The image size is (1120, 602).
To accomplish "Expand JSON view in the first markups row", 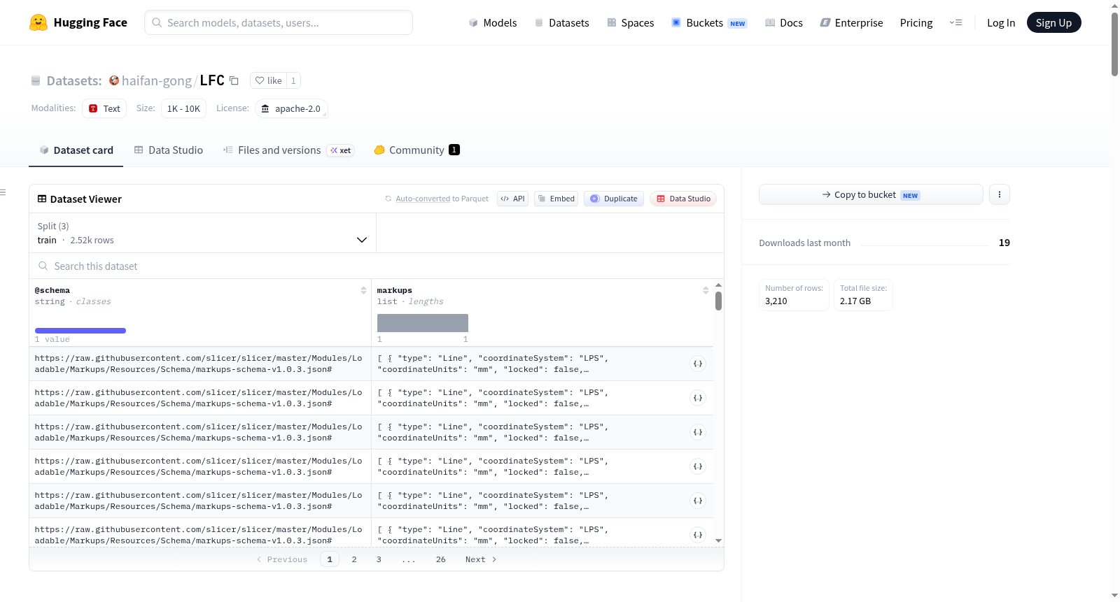I will click(x=698, y=364).
